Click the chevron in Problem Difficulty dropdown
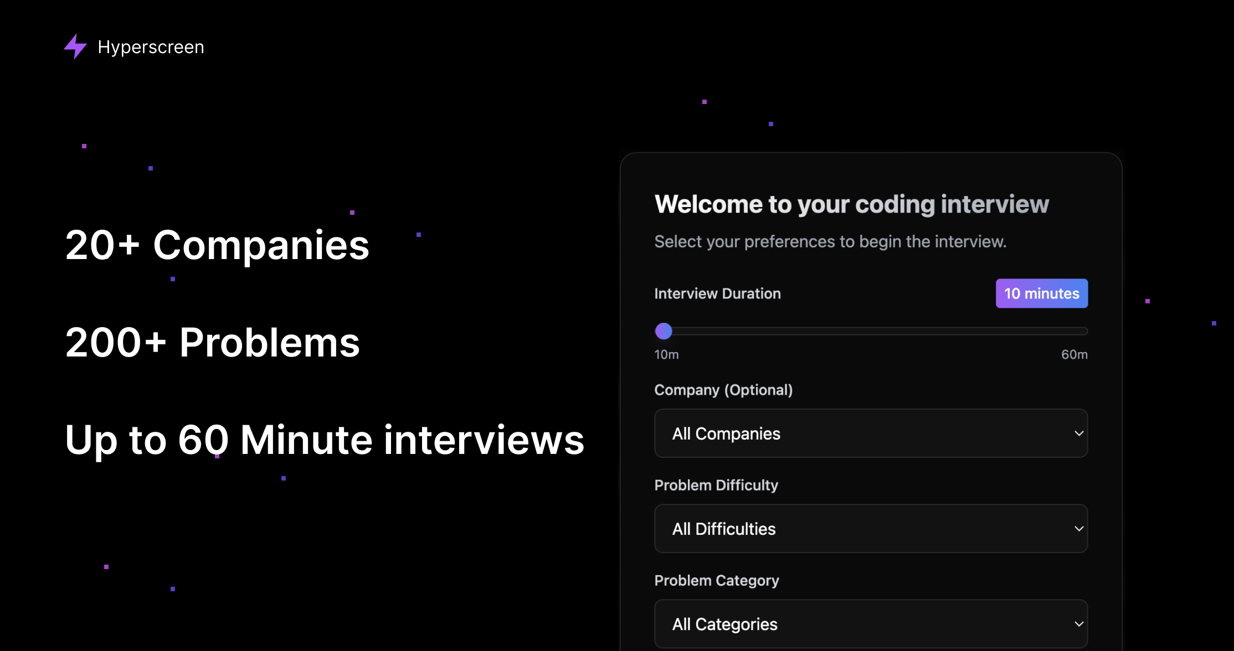The height and width of the screenshot is (651, 1234). coord(1078,529)
